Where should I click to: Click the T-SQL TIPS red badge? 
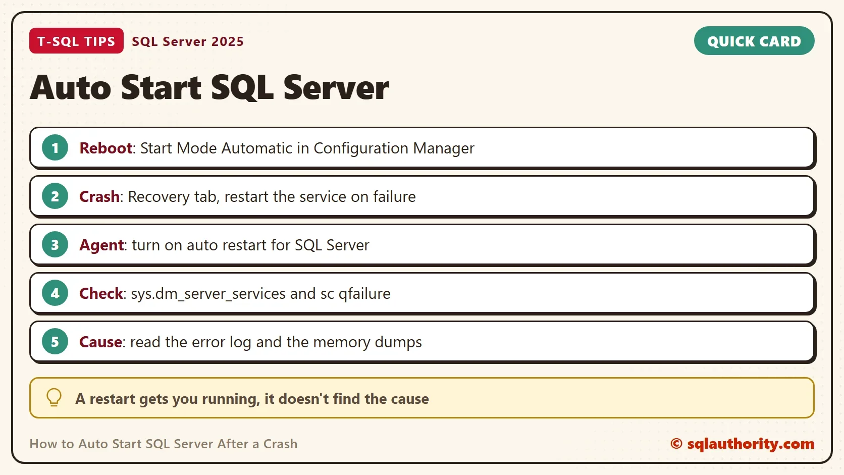[x=76, y=41]
